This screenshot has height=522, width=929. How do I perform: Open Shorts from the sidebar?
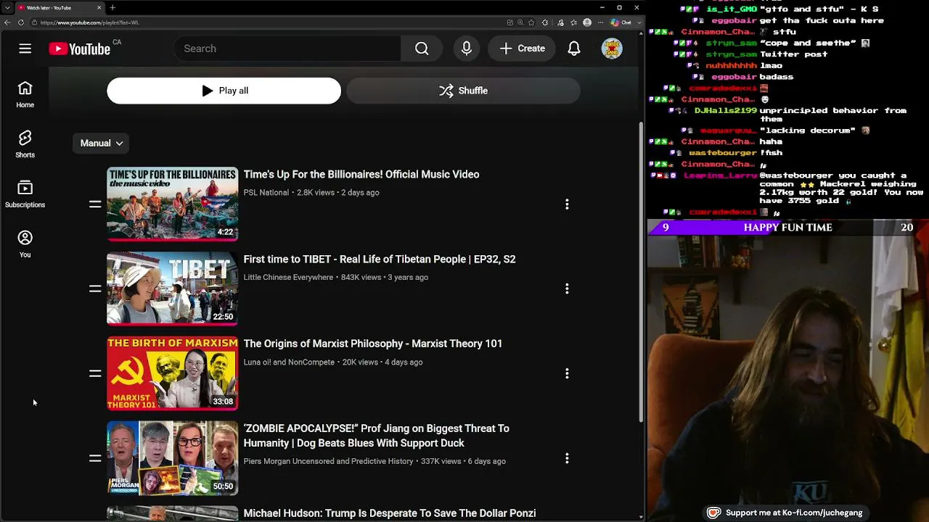25,144
